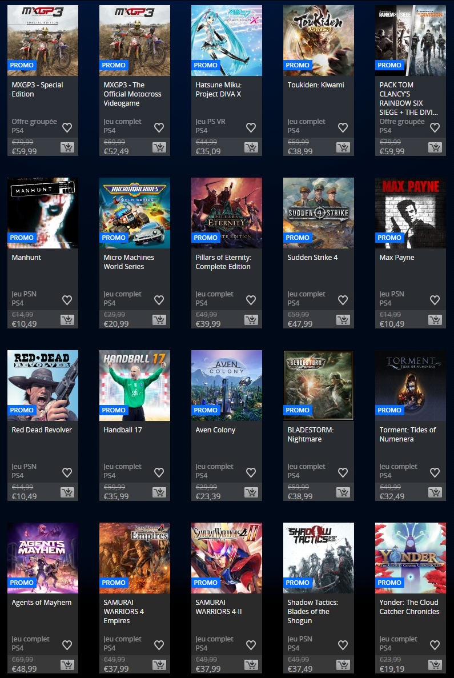
Task: Add Aven Colony to cart
Action: click(x=251, y=492)
